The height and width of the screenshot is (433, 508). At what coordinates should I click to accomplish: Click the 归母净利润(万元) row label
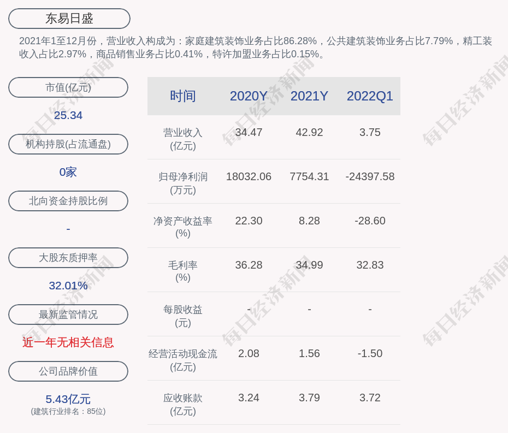coord(183,183)
